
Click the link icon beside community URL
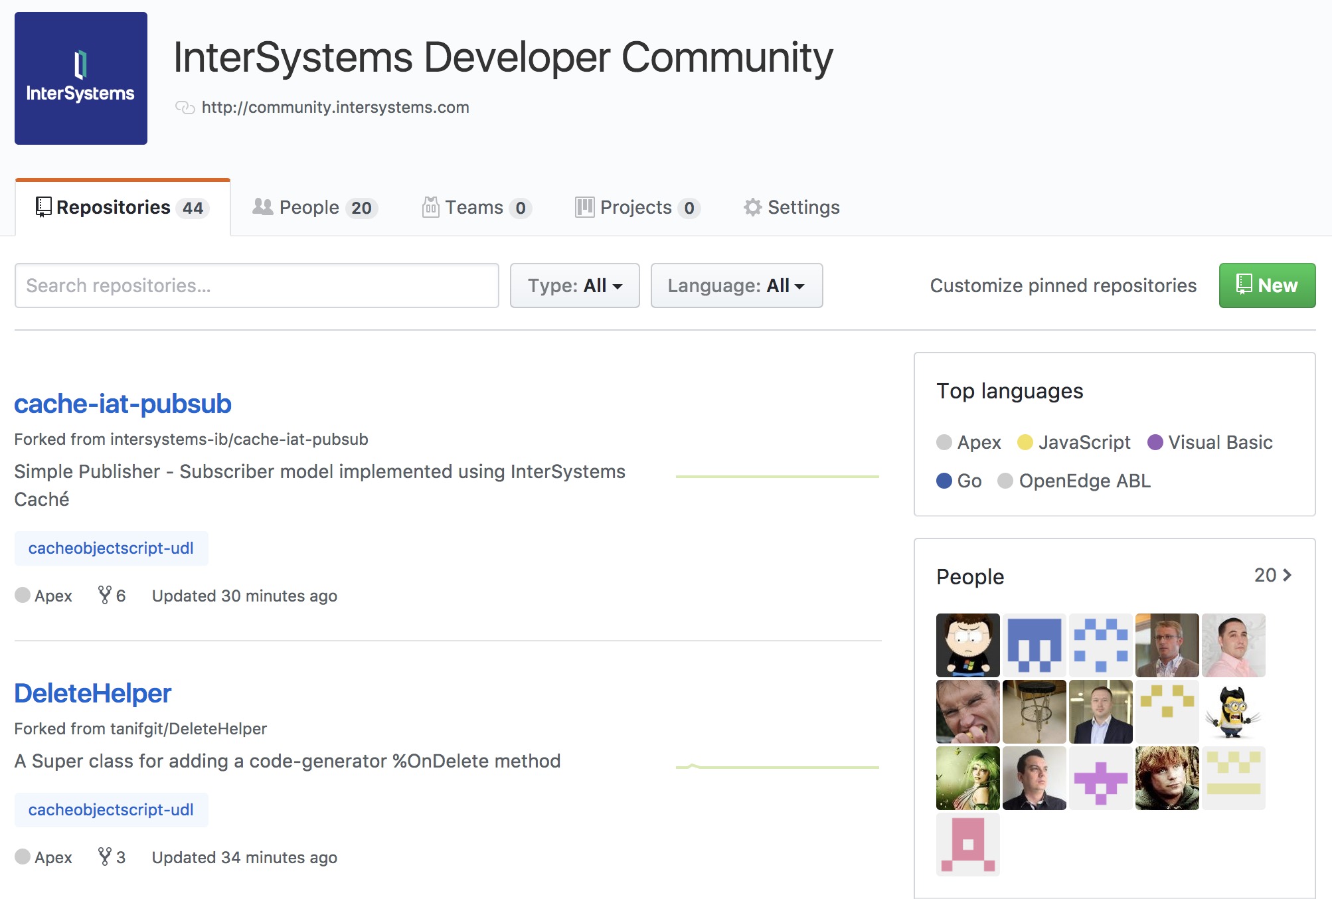click(x=185, y=108)
